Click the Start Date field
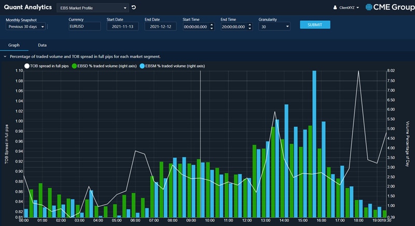The image size is (415, 226). [x=122, y=26]
